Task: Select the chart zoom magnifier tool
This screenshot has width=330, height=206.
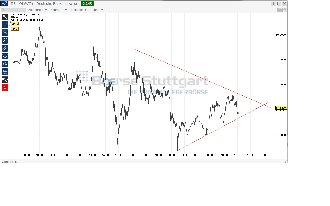Action: (x=5, y=40)
